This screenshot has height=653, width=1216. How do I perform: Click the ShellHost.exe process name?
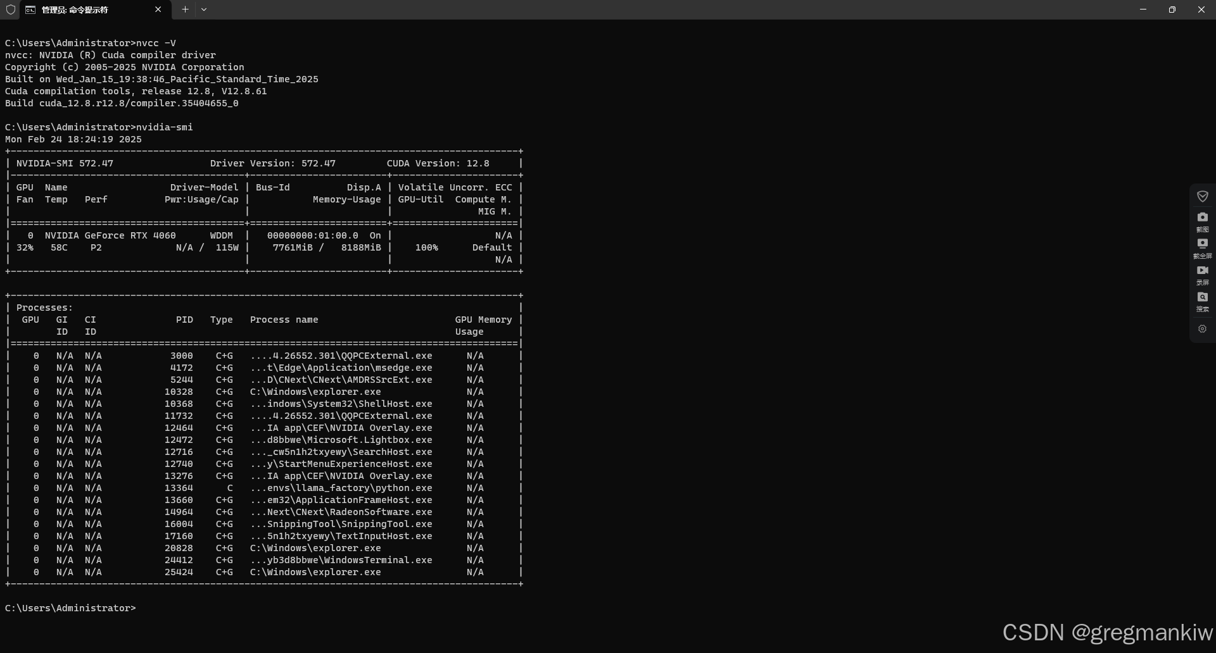click(341, 404)
